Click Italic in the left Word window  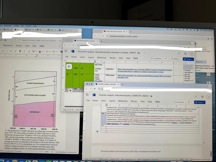(x=24, y=51)
